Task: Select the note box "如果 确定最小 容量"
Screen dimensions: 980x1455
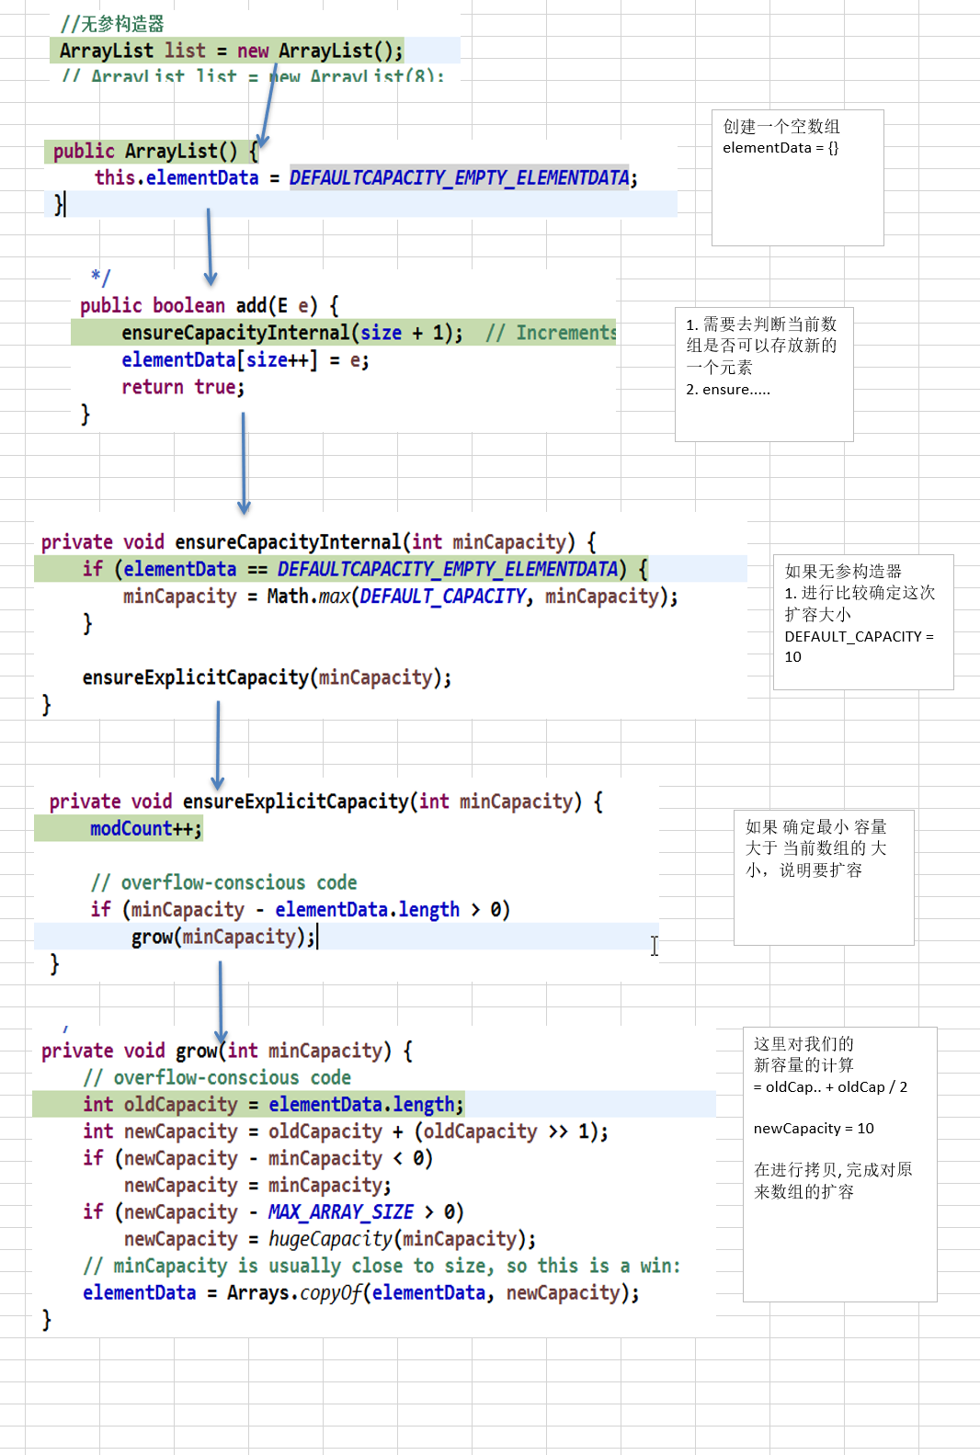Action: pyautogui.click(x=824, y=877)
